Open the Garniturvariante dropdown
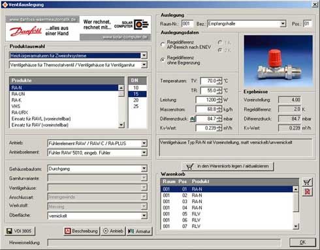This screenshot has width=320, height=250. [x=144, y=178]
